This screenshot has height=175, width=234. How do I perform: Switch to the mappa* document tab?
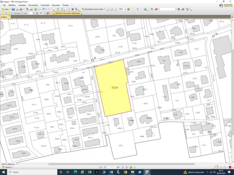click(4, 17)
